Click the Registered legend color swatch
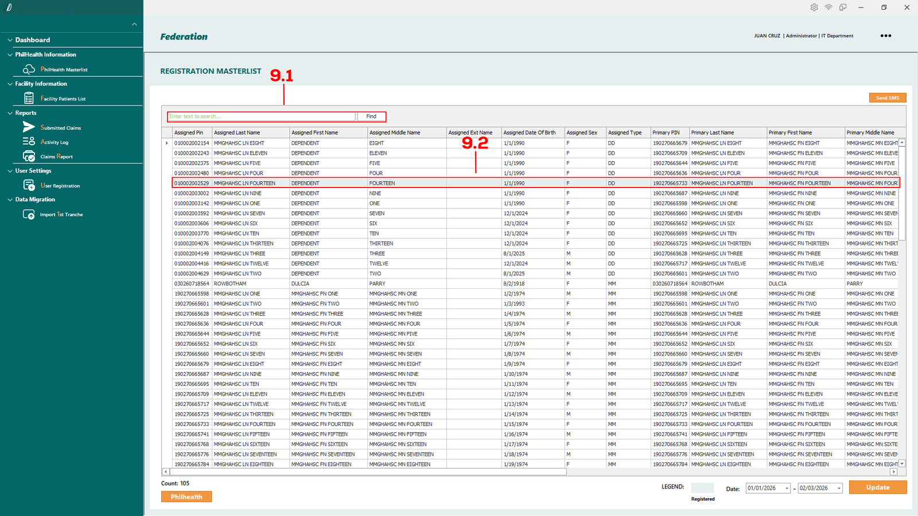 tap(702, 488)
